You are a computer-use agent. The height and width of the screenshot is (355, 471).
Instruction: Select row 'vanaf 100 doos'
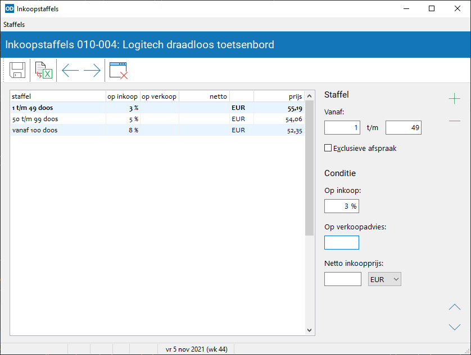(157, 130)
